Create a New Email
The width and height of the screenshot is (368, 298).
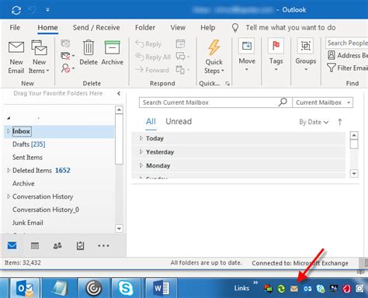tap(16, 57)
